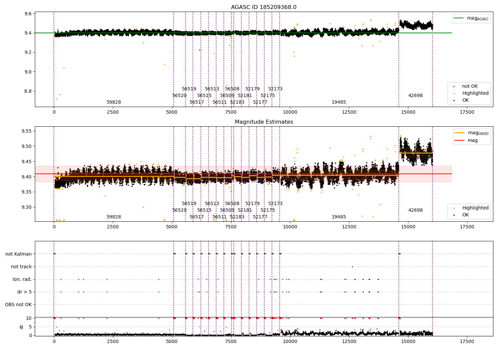Click obsid label 56520 in Magnitude Estimates plot

point(179,210)
